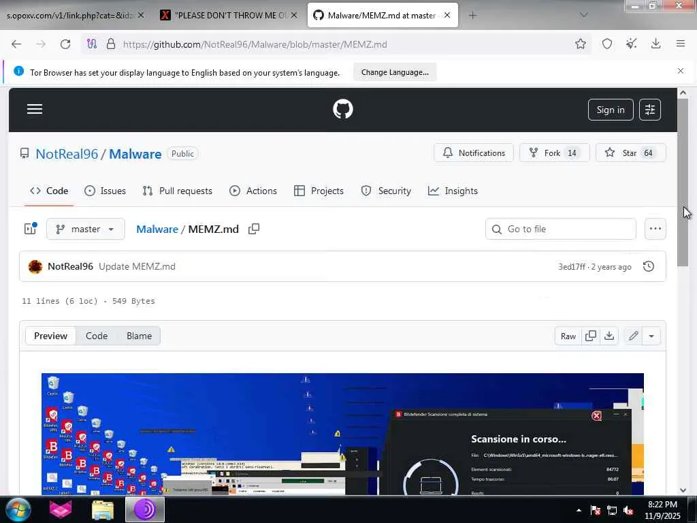Click the padlock site security icon
The image size is (697, 523).
coord(111,44)
